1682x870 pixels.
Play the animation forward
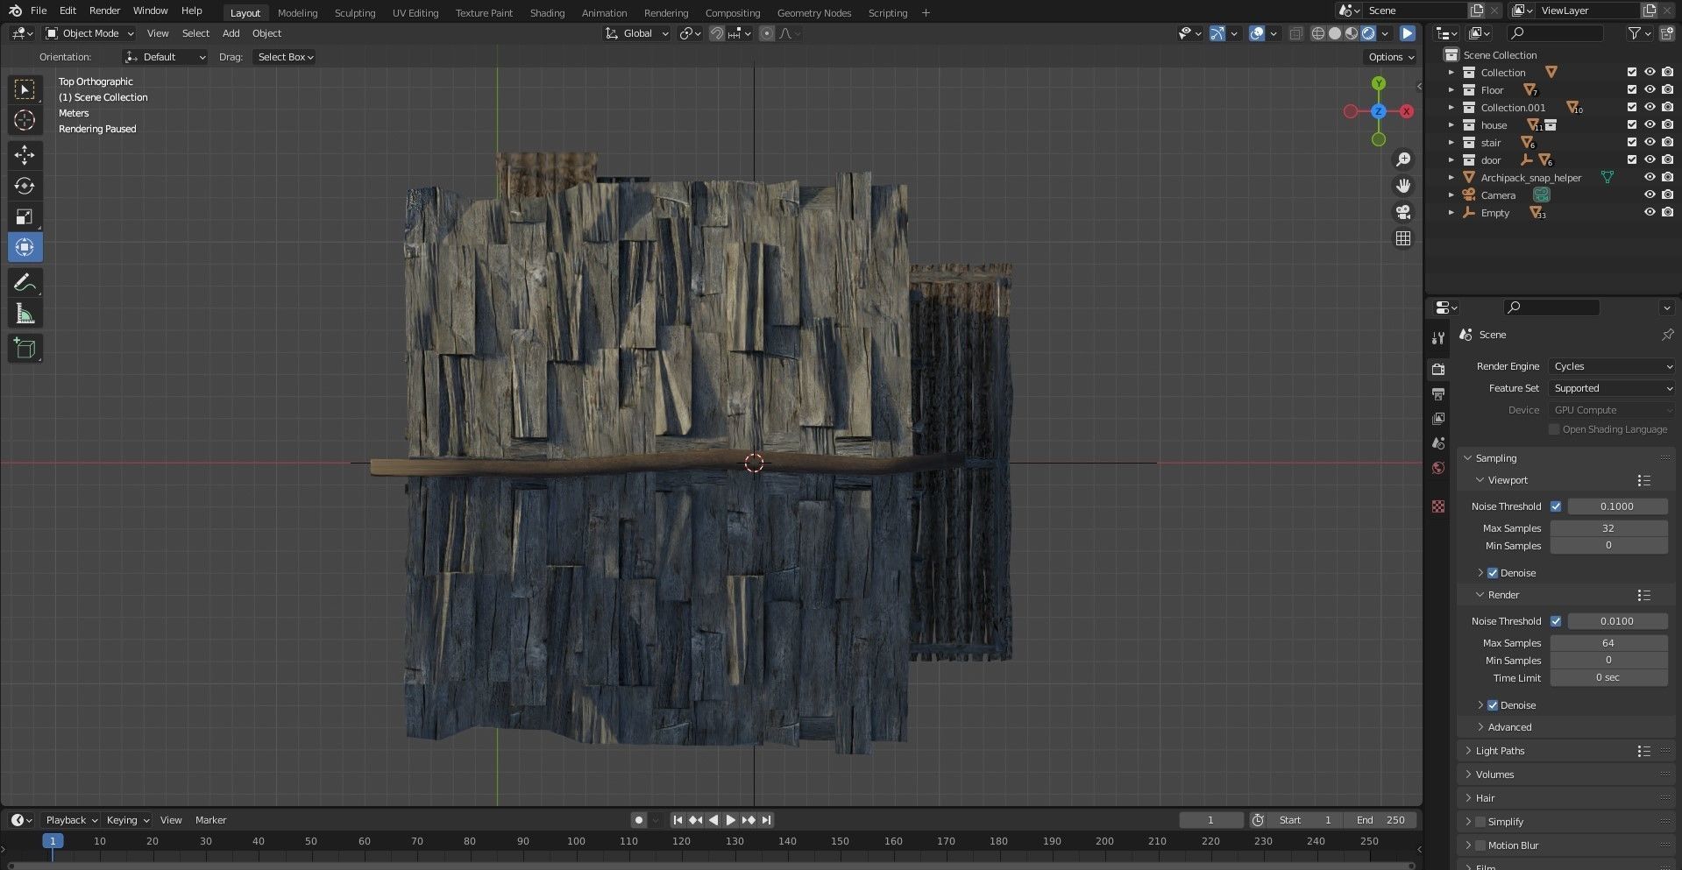730,820
